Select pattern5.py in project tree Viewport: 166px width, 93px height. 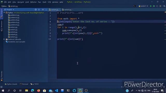pyautogui.click(x=14, y=25)
